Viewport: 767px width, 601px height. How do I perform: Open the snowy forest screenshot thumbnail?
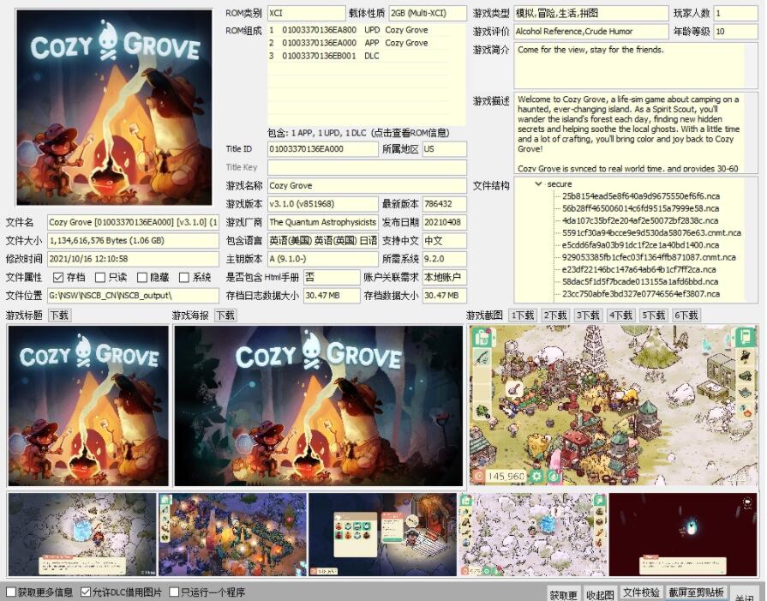coord(533,534)
